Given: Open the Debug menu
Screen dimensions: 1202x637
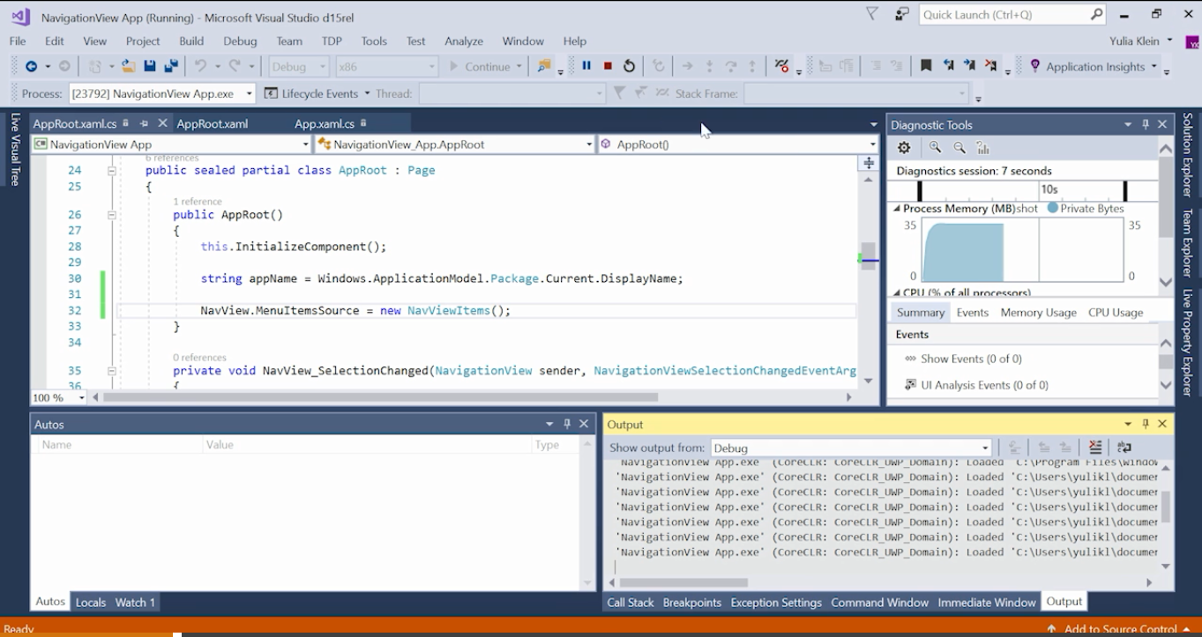Looking at the screenshot, I should (240, 41).
